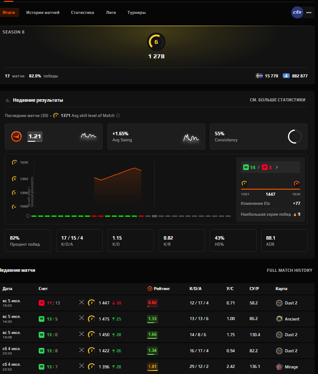Go to the Лиги tab

[x=110, y=13]
